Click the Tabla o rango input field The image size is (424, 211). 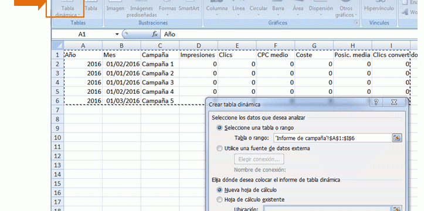[x=333, y=138]
